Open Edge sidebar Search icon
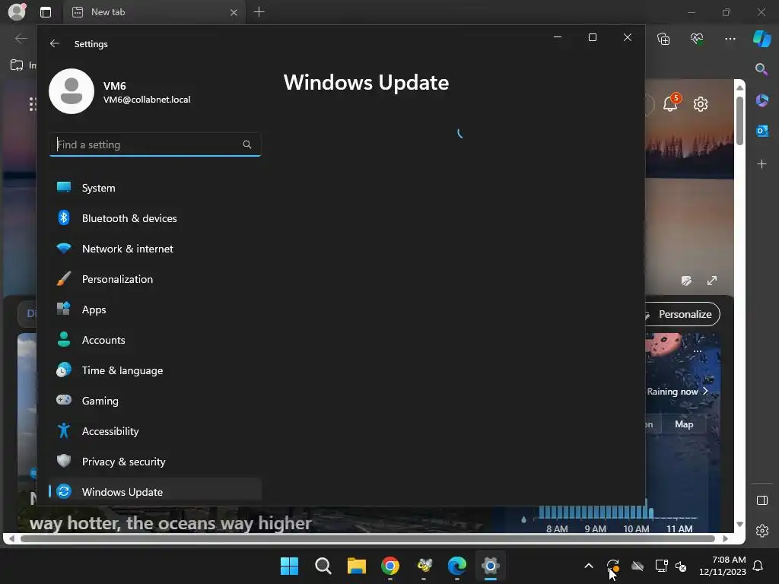779x584 pixels. point(761,69)
